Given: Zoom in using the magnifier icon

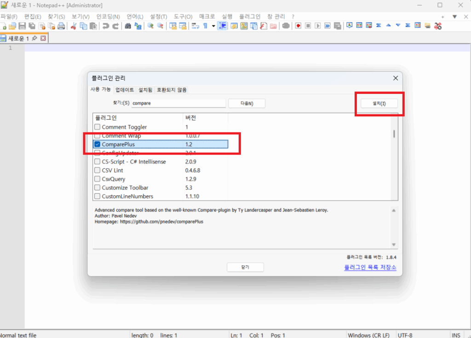Looking at the screenshot, I should [x=149, y=26].
